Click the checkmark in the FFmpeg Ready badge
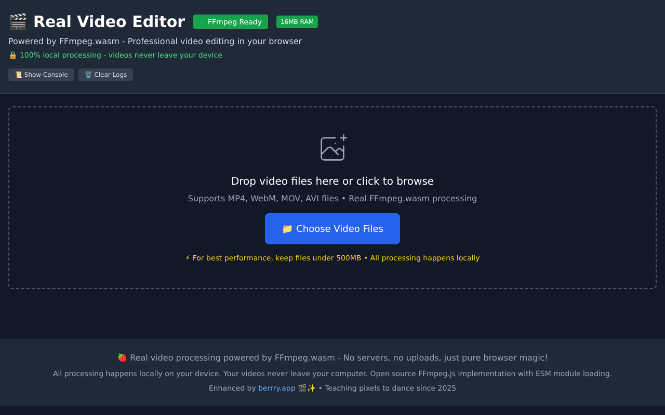This screenshot has width=665, height=415. [202, 22]
